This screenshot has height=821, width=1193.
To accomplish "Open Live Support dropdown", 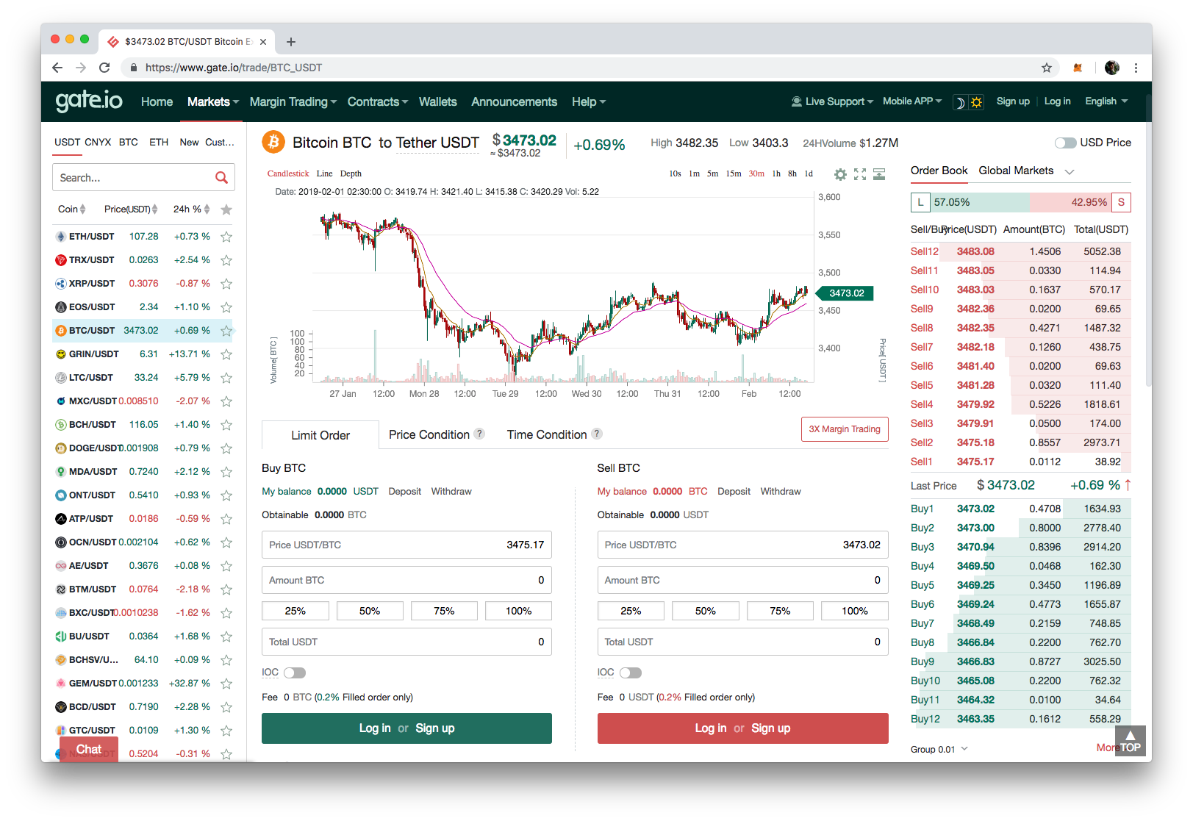I will (x=832, y=101).
